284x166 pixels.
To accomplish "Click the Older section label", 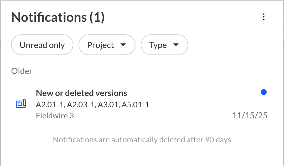I will [x=22, y=71].
